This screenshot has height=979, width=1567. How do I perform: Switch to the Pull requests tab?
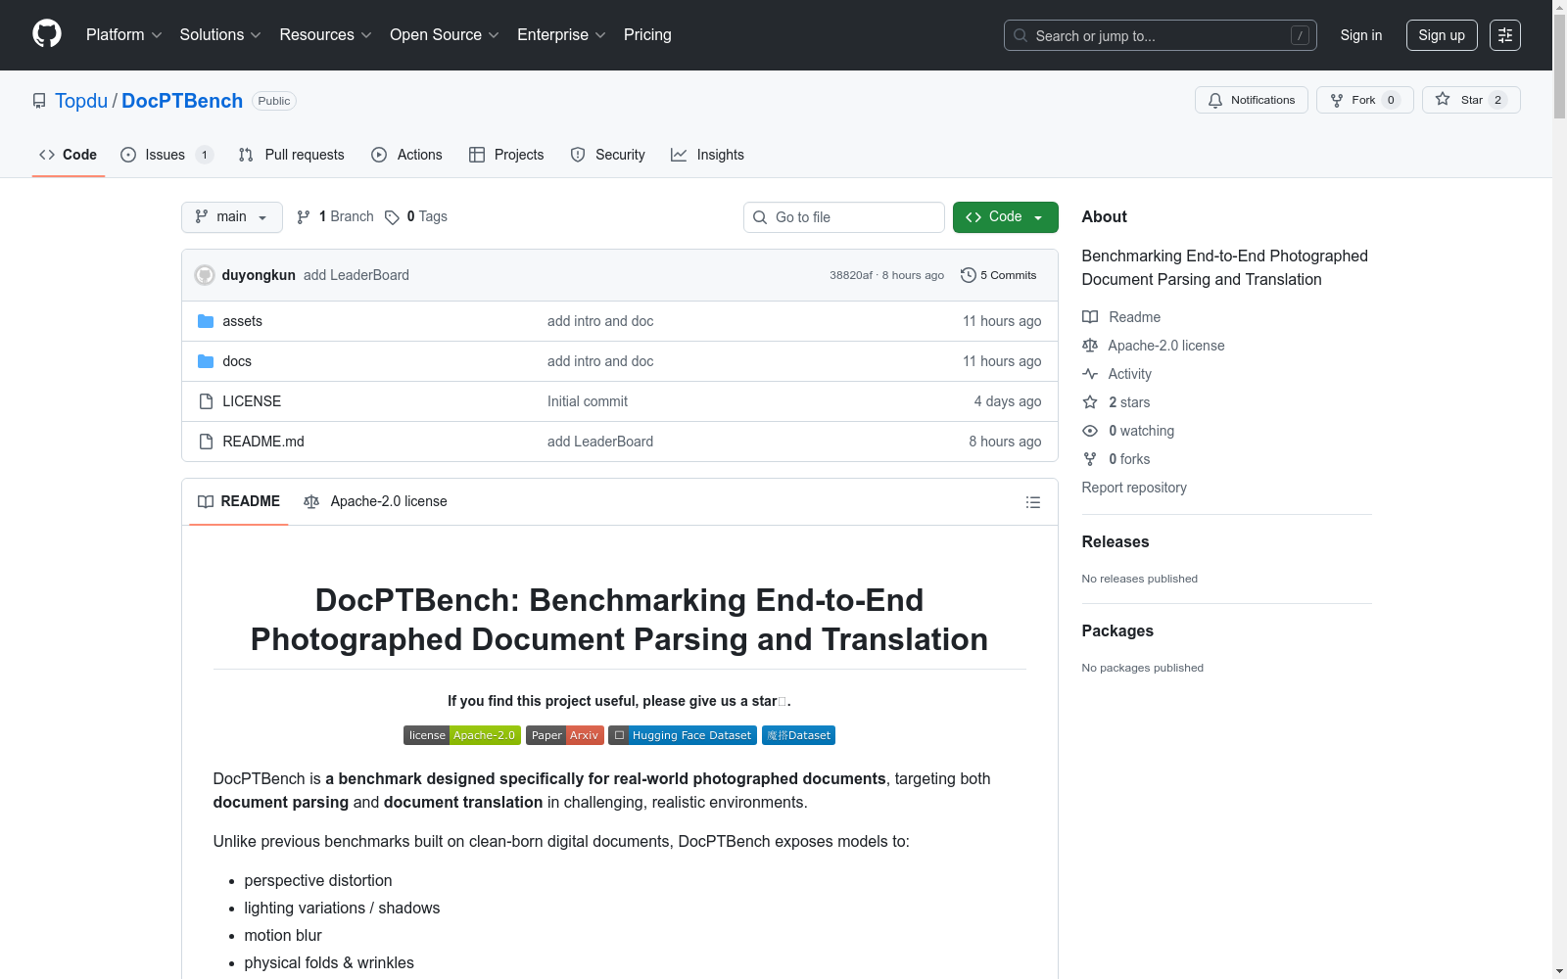point(291,155)
